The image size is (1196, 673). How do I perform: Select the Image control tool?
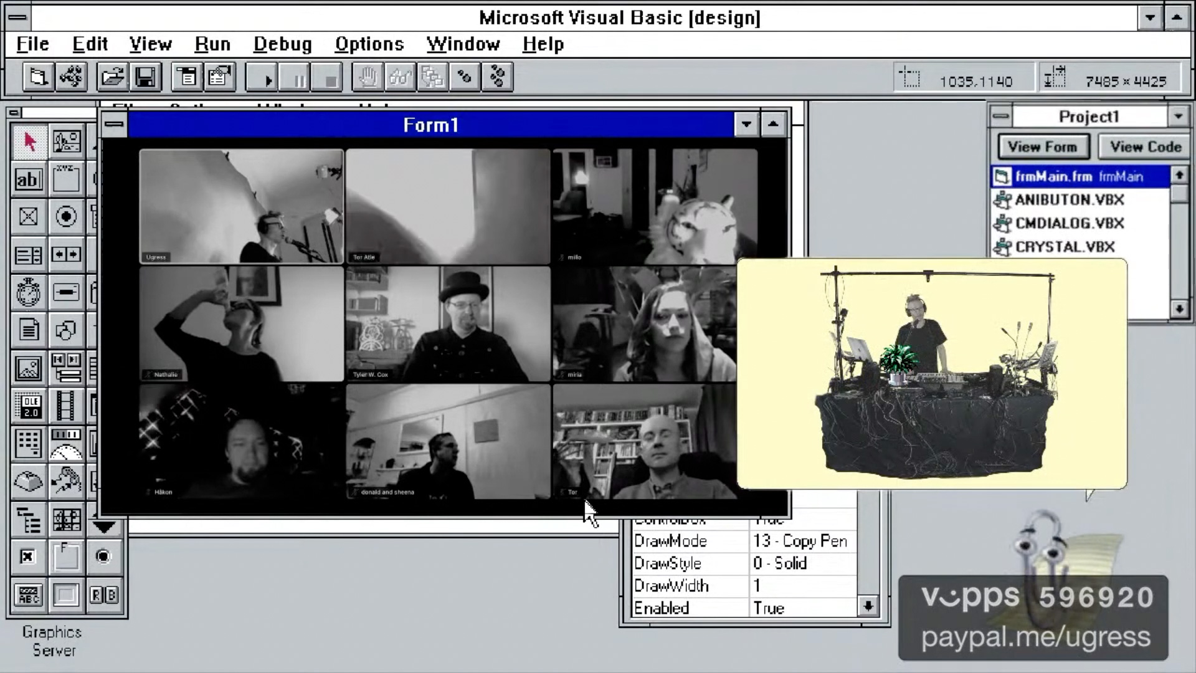tap(29, 368)
